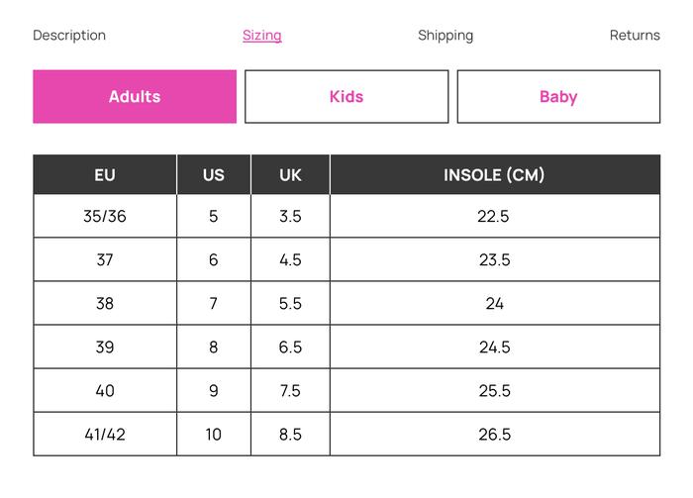Select the Adults size chart button
The height and width of the screenshot is (498, 693).
[x=135, y=97]
